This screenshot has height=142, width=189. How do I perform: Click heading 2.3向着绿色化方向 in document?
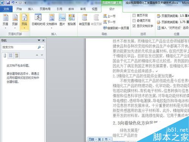click(x=135, y=123)
